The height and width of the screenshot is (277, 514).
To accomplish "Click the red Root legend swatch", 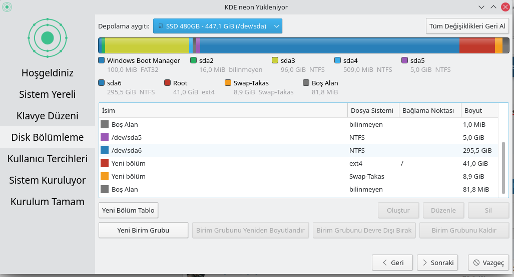I will [x=168, y=83].
